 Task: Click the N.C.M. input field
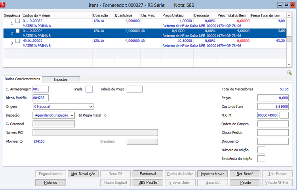[268, 115]
